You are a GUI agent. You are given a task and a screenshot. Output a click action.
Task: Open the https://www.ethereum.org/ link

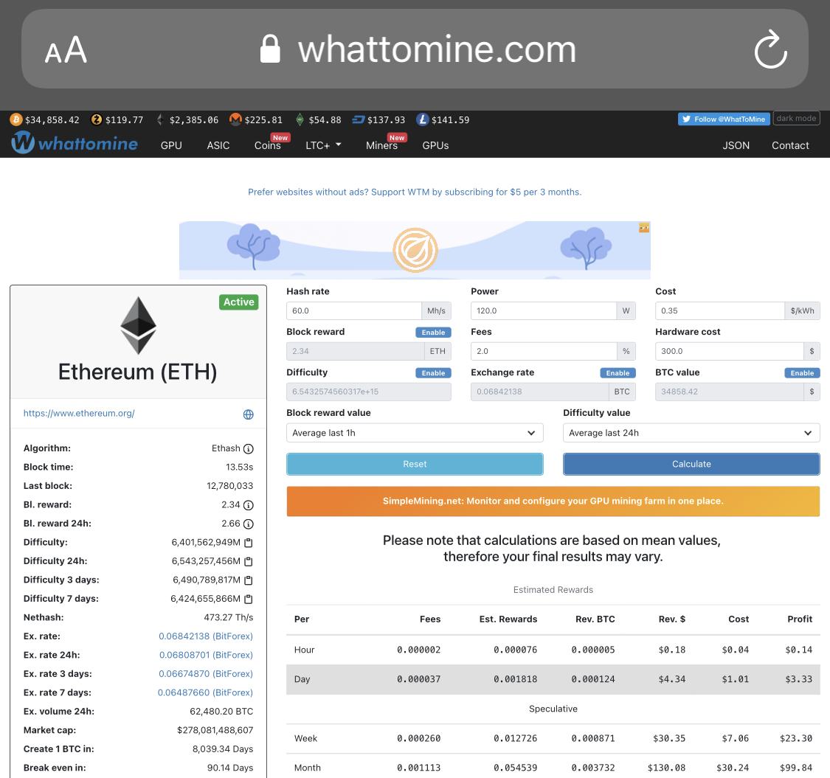[x=79, y=414]
